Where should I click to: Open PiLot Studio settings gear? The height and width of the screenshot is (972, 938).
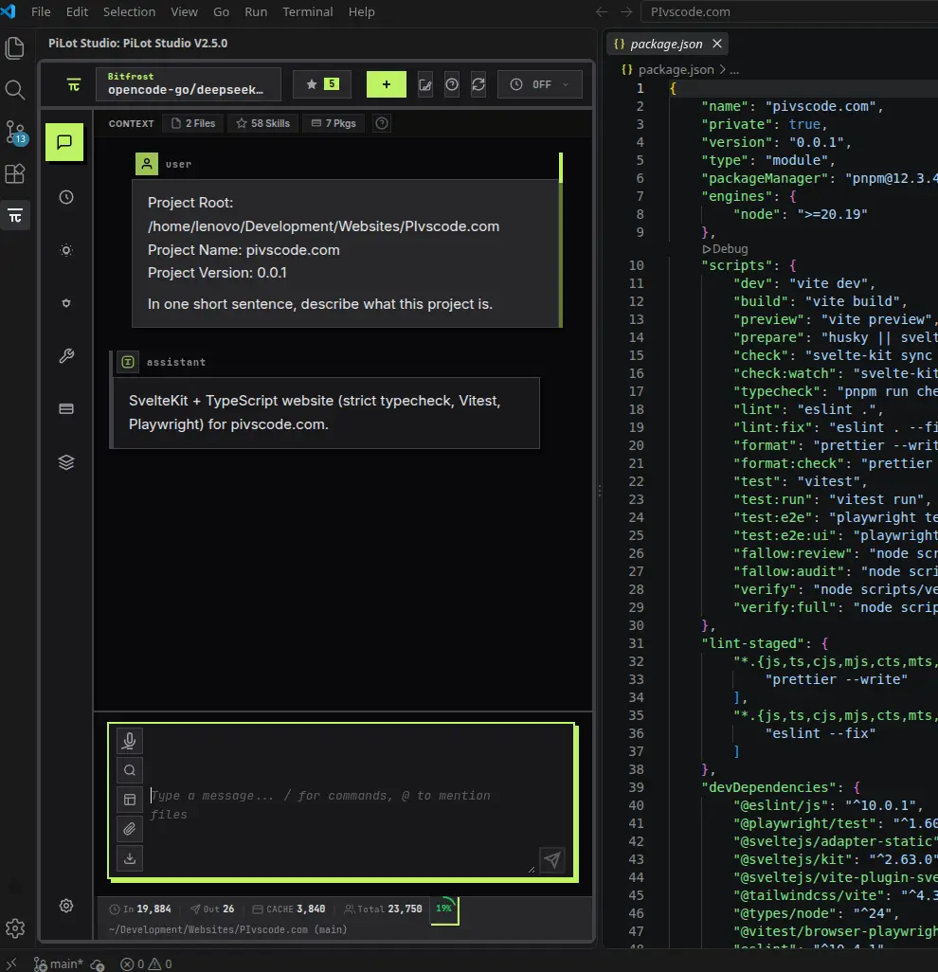(x=66, y=906)
